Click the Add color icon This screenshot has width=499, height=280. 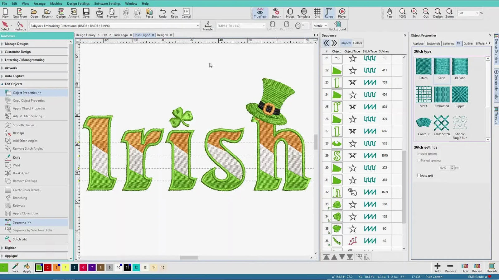pos(438,268)
